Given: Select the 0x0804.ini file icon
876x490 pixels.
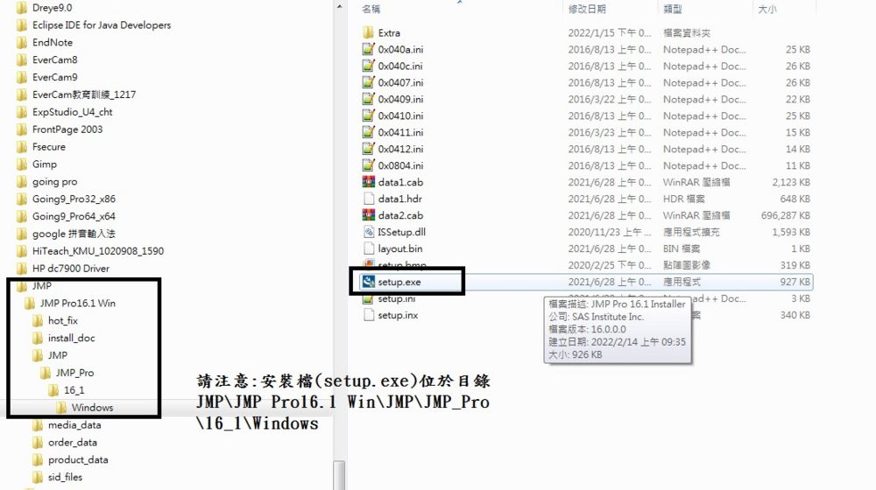Looking at the screenshot, I should (368, 165).
